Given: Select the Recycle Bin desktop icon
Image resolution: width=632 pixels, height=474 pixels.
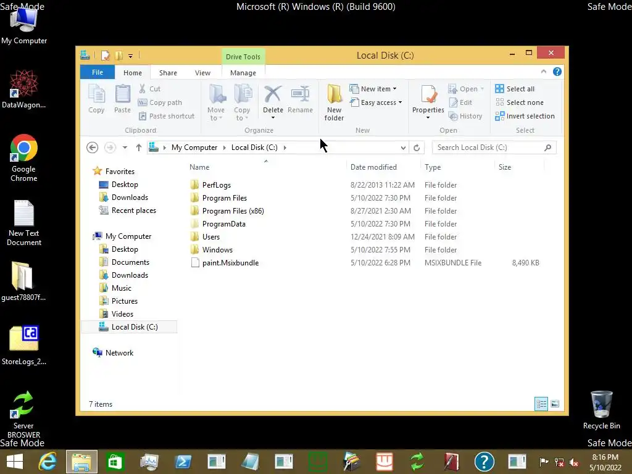Looking at the screenshot, I should [x=601, y=410].
